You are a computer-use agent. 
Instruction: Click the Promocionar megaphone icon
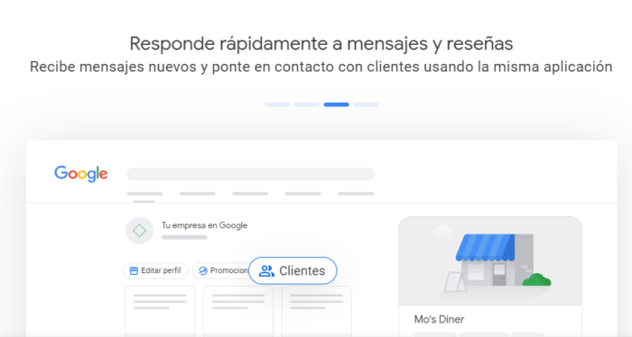click(203, 270)
